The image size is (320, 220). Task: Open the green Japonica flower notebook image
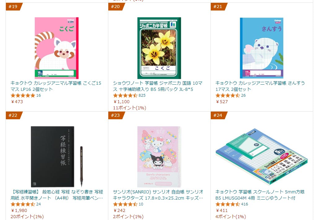159,48
